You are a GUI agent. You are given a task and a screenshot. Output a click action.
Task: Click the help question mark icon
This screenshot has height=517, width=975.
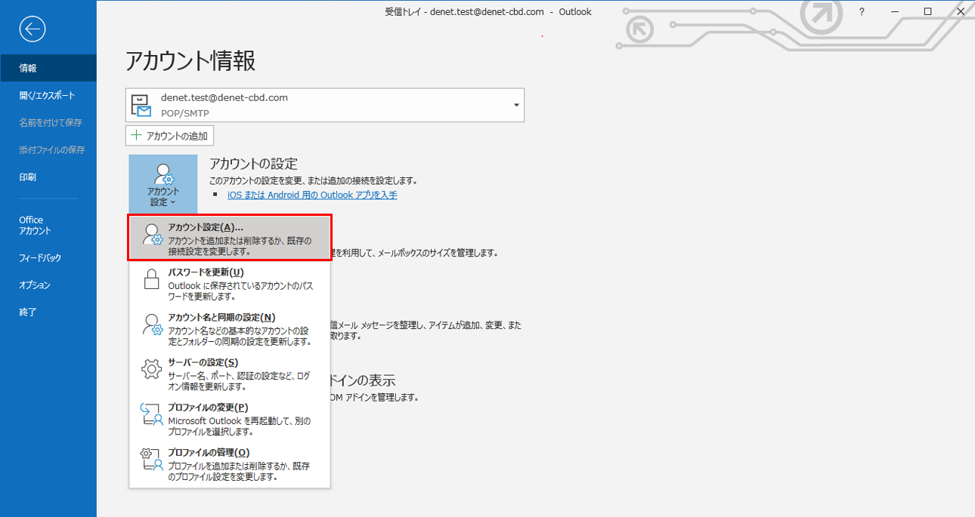click(862, 11)
